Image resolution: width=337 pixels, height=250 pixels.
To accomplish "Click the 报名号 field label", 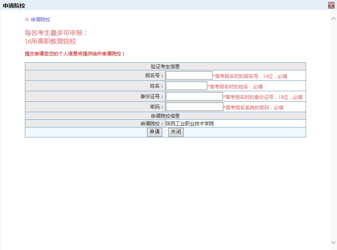I will click(154, 76).
